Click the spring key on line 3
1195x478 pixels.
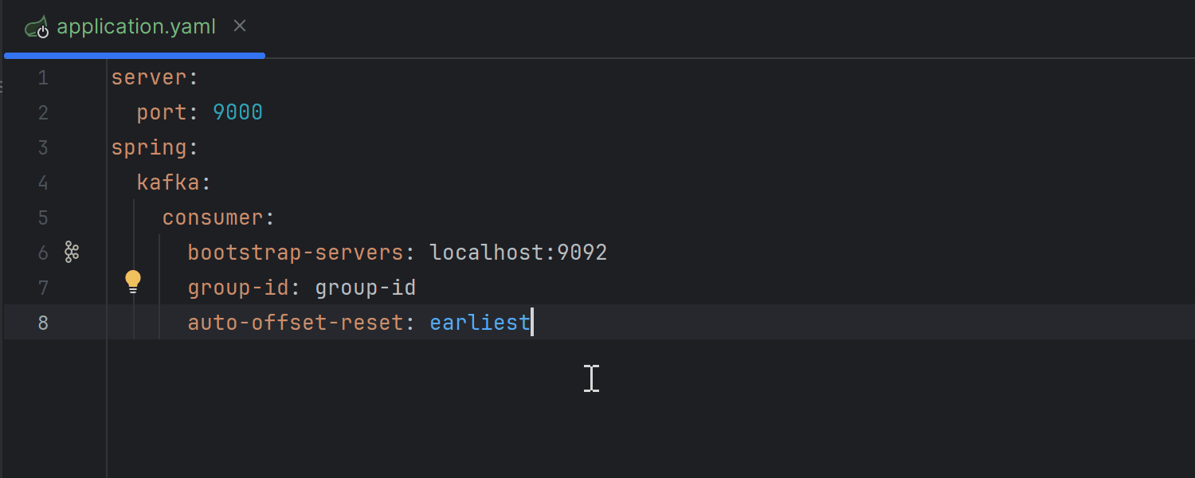[x=148, y=147]
